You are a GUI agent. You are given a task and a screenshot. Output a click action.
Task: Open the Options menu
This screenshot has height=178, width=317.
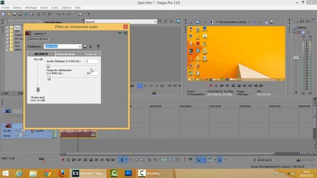[x=66, y=7]
